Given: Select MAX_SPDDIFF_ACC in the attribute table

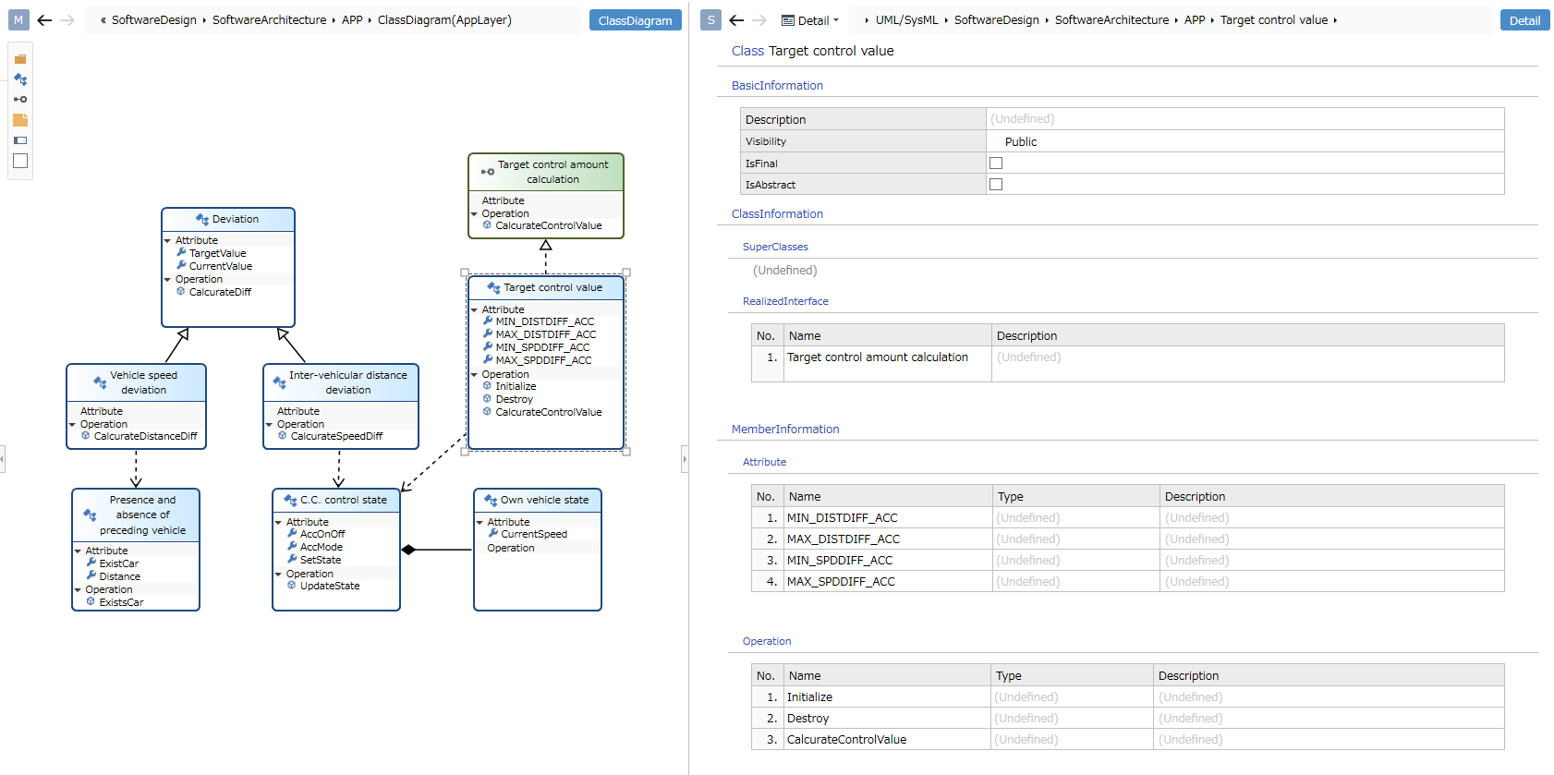Looking at the screenshot, I should click(1127, 582).
